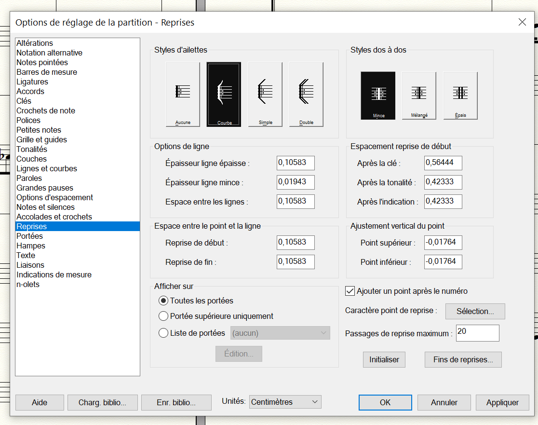
Task: Enable 'Portée supérieure uniquement' option
Action: (x=163, y=316)
